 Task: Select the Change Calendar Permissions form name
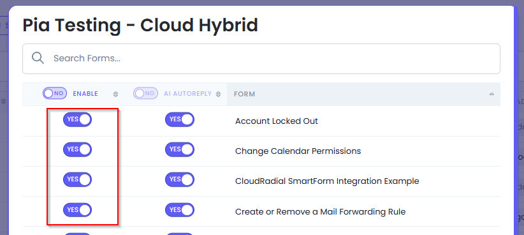point(298,151)
